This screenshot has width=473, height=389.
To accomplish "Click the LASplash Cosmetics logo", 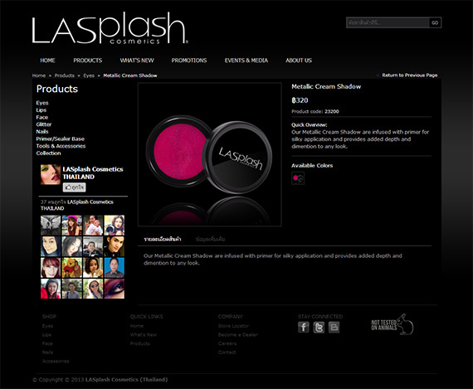I will pyautogui.click(x=110, y=28).
